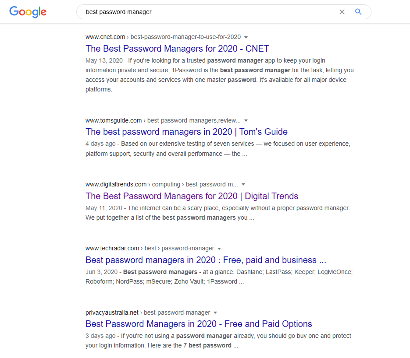This screenshot has height=358, width=410.
Task: Click the www.cnet.com URL breadcrumb
Action: click(x=105, y=37)
